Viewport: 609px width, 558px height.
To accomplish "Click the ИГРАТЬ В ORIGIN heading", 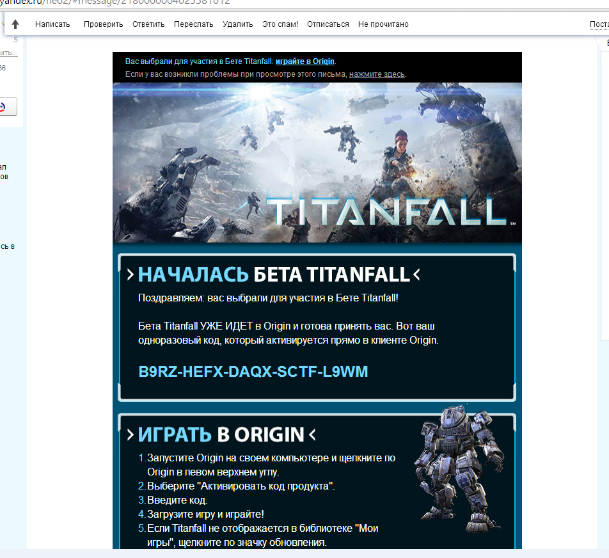I will click(221, 434).
